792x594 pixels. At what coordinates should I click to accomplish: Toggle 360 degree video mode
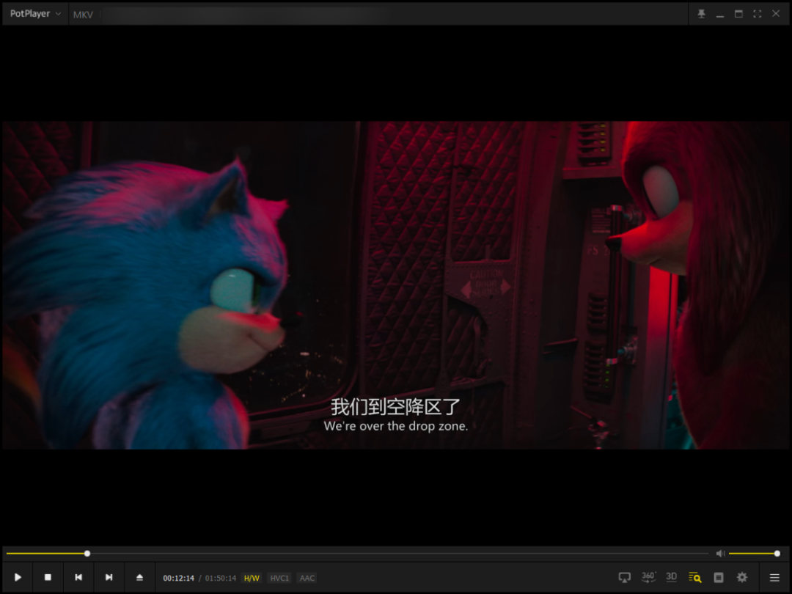coord(648,577)
